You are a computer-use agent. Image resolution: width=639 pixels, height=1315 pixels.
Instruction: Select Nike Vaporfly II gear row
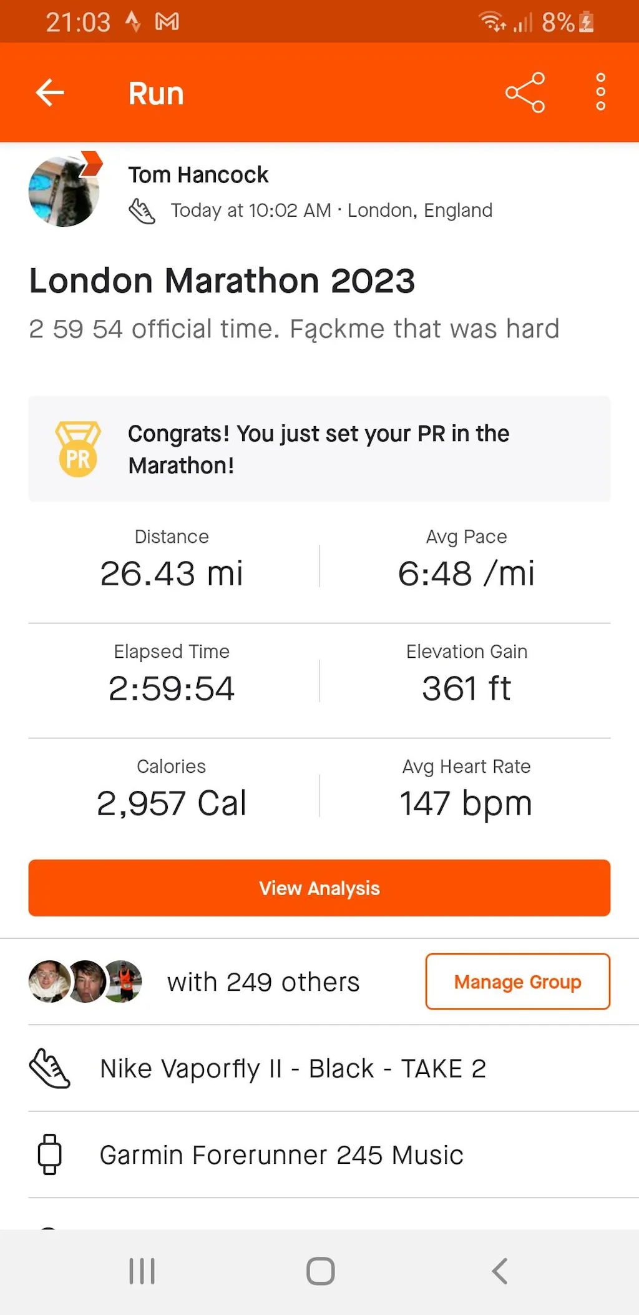(293, 1068)
